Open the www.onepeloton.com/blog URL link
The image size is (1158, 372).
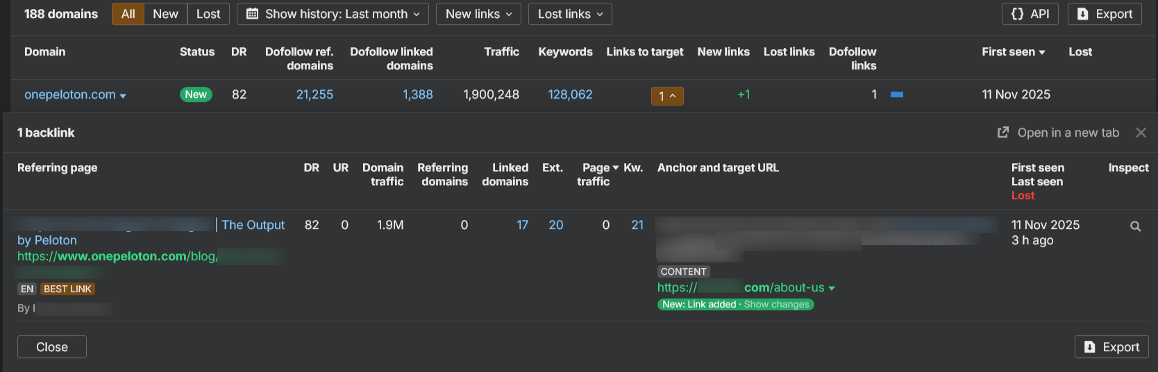click(x=117, y=256)
